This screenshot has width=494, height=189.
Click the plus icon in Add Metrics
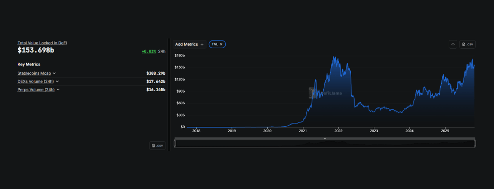(x=202, y=44)
